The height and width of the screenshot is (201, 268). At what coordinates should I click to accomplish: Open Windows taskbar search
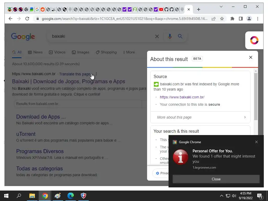pyautogui.click(x=19, y=196)
